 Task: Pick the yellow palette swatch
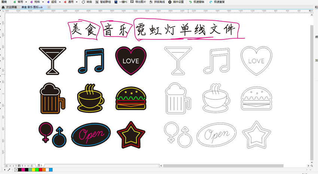pos(33,170)
